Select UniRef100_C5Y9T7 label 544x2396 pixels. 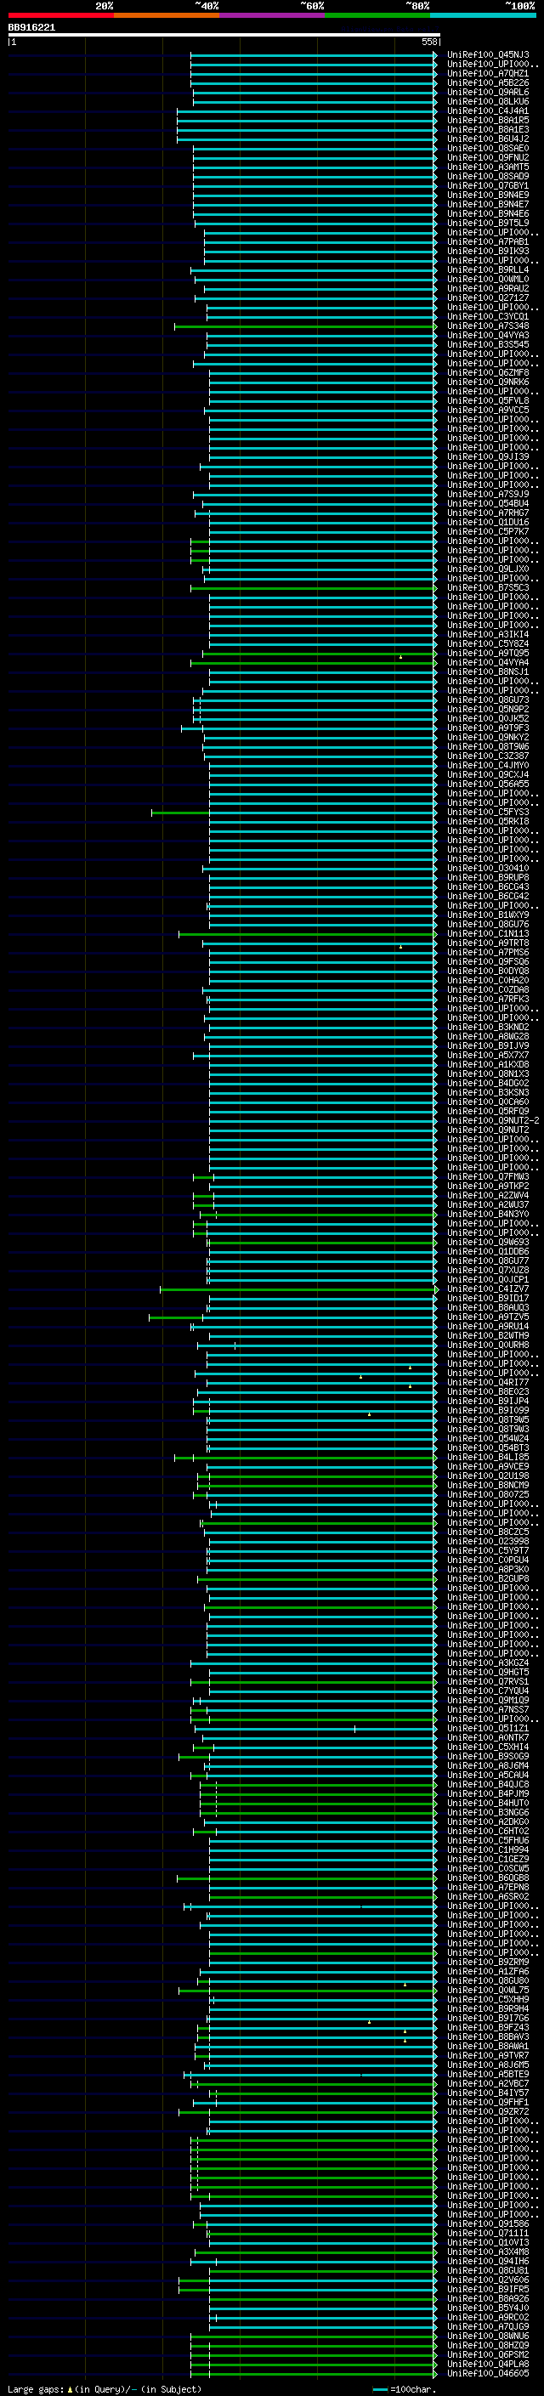tap(488, 1550)
